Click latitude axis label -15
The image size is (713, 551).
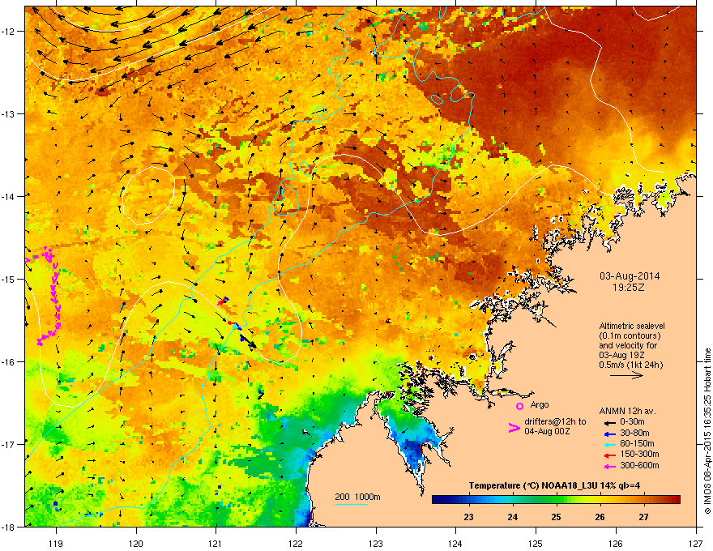tap(9, 279)
